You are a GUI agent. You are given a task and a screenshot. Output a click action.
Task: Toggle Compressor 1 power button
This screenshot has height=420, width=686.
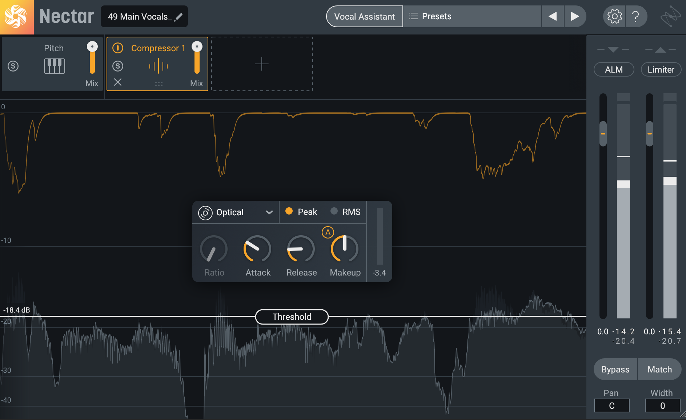[x=118, y=48]
